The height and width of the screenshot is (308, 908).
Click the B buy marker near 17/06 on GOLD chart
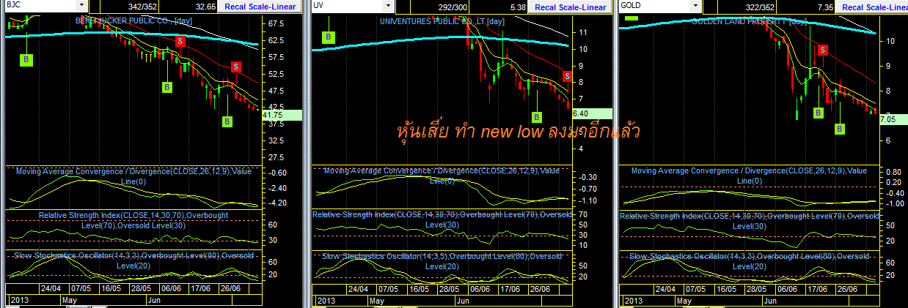click(818, 112)
